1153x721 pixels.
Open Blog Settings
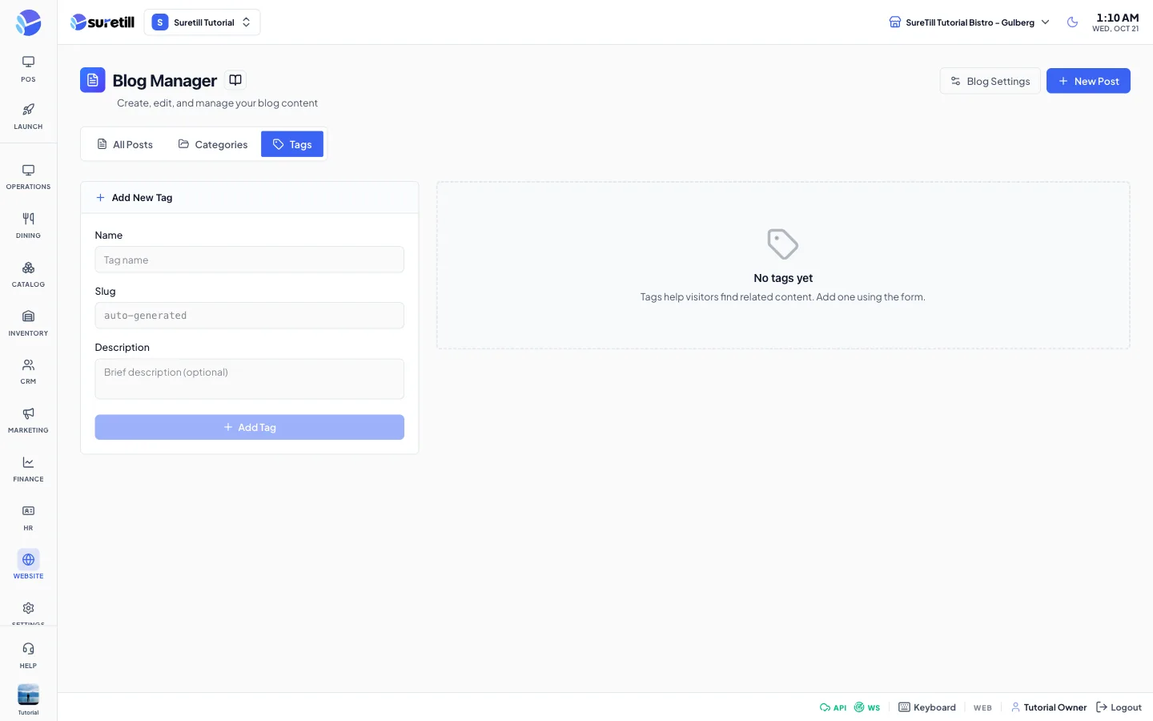(x=990, y=81)
